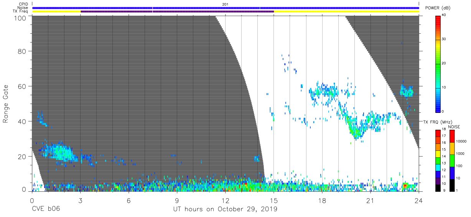Click the 18 label on the TX FRQ legend

point(444,129)
